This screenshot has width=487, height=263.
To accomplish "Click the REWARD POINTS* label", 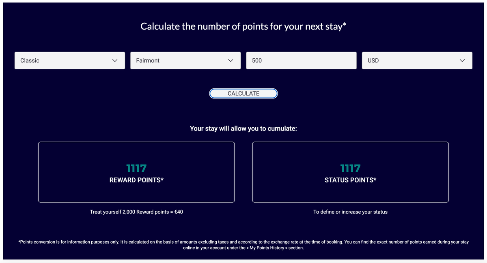I will pyautogui.click(x=136, y=180).
